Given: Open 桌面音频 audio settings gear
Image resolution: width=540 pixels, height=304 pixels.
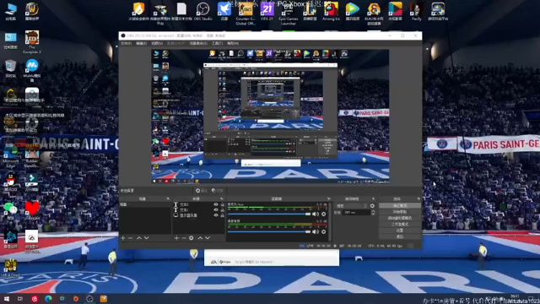Looking at the screenshot, I should click(x=324, y=232).
